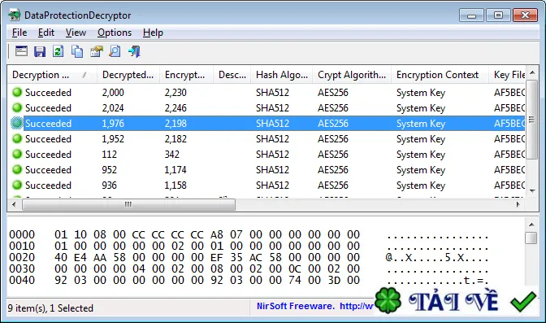The width and height of the screenshot is (546, 323).
Task: Click the list's vertical scrollbar up arrow
Action: 532,72
